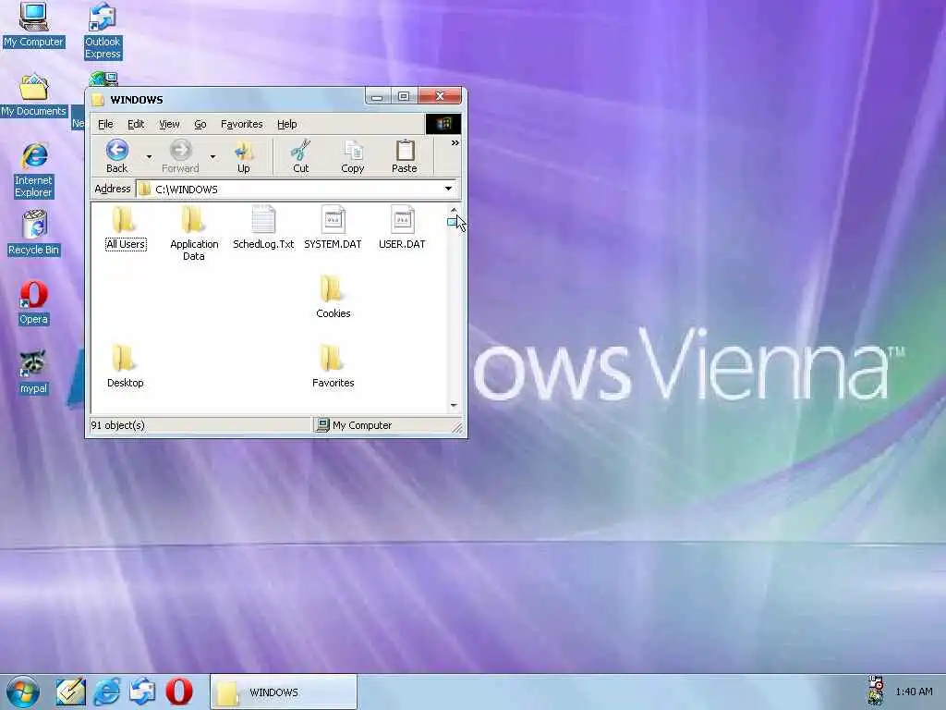The width and height of the screenshot is (946, 710).
Task: Click the WINDOWS taskbar button
Action: [x=284, y=692]
